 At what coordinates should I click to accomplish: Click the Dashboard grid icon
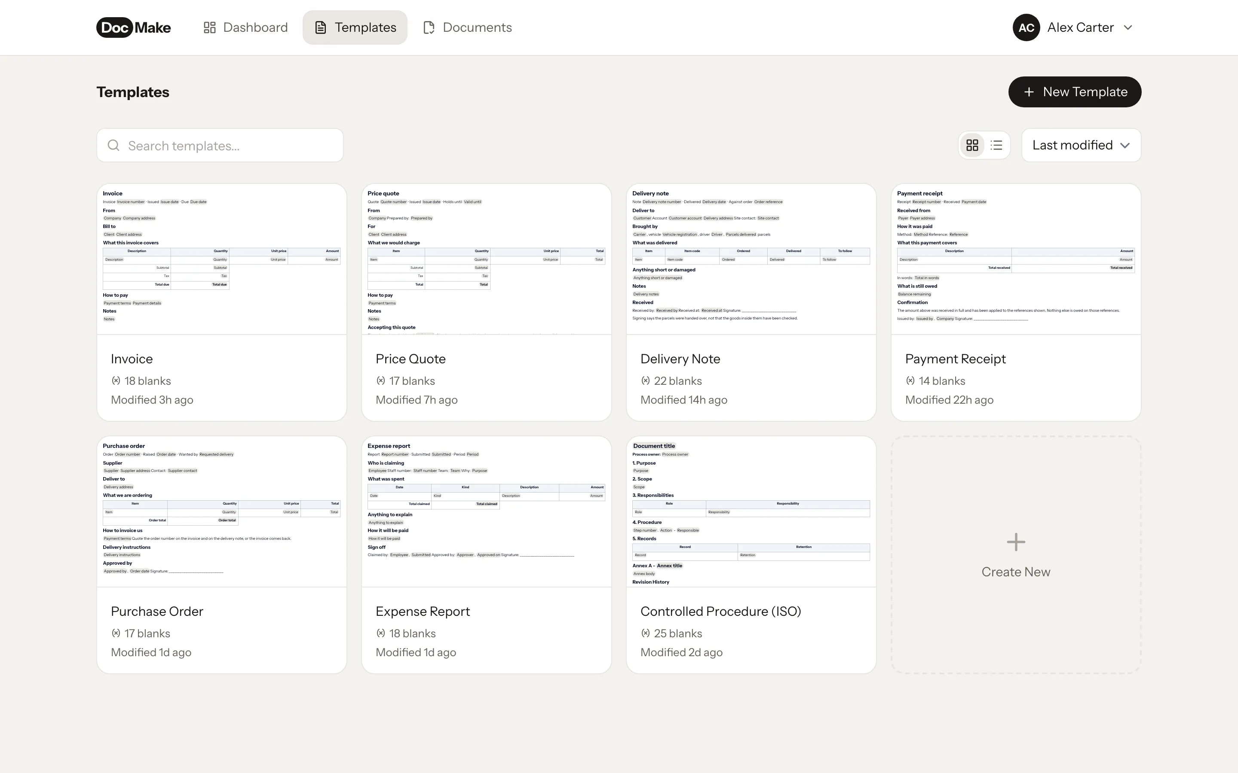point(209,27)
